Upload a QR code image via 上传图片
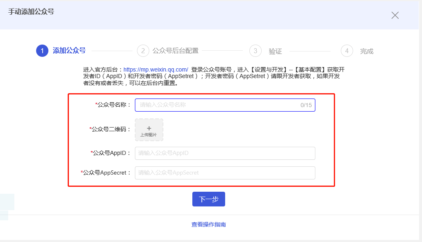This screenshot has width=422, height=242. click(149, 130)
